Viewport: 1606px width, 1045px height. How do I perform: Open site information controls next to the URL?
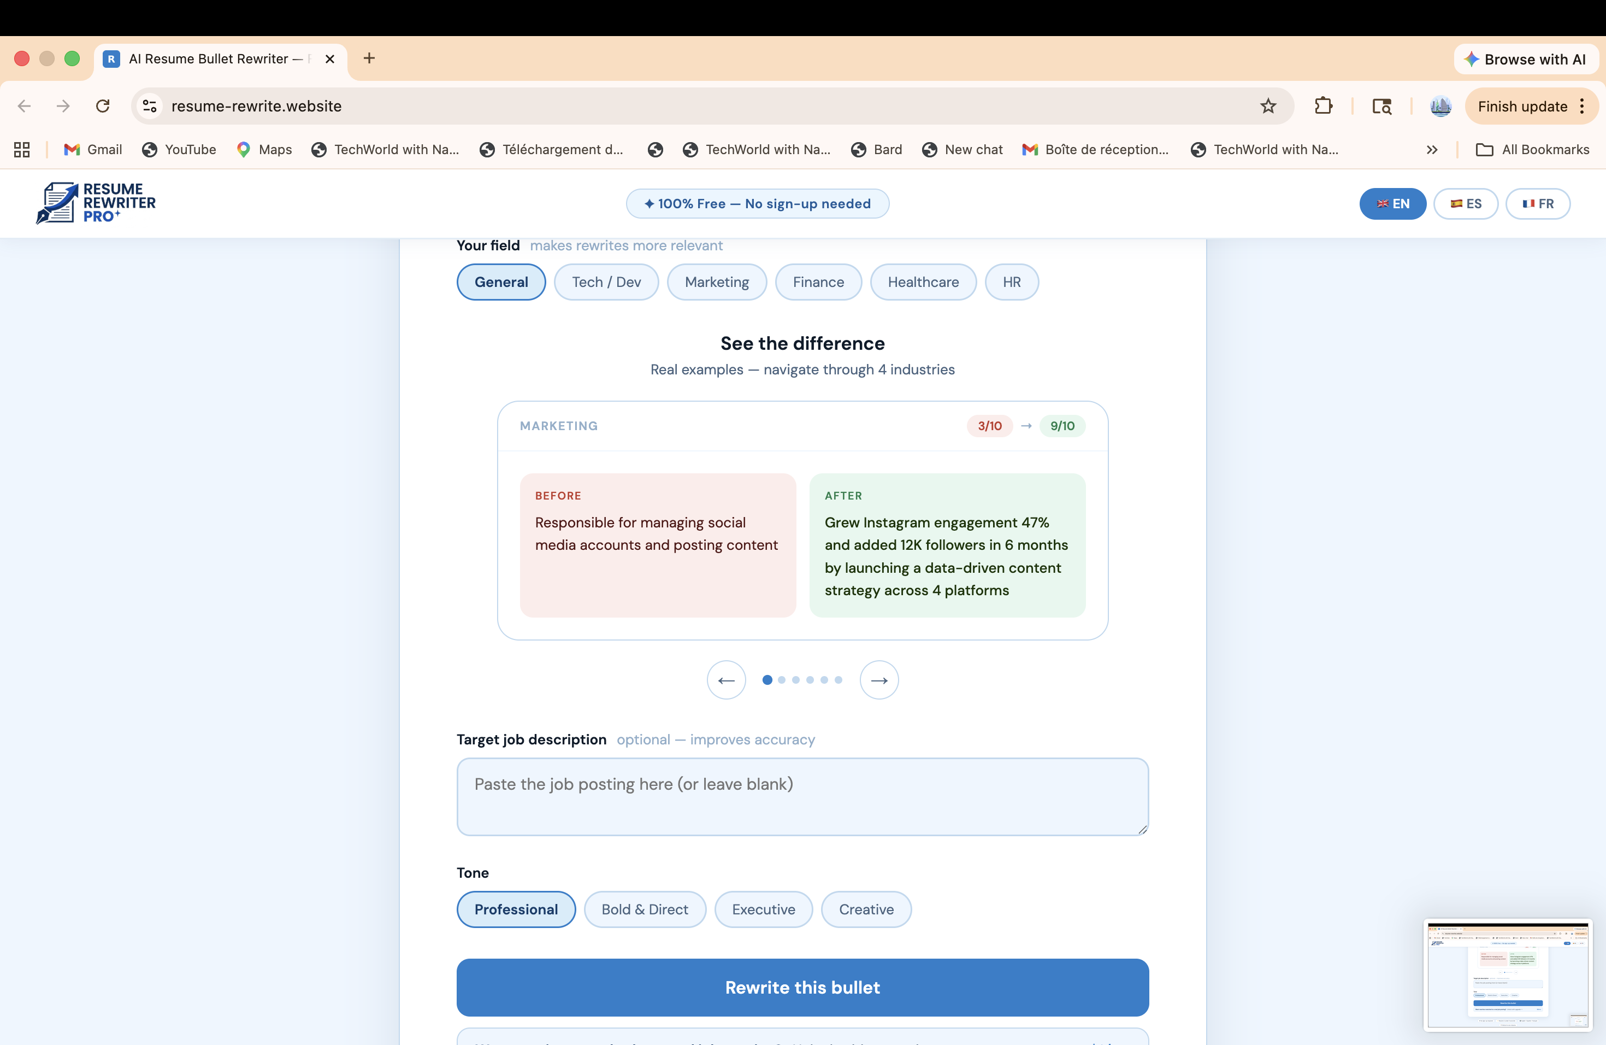click(x=149, y=106)
